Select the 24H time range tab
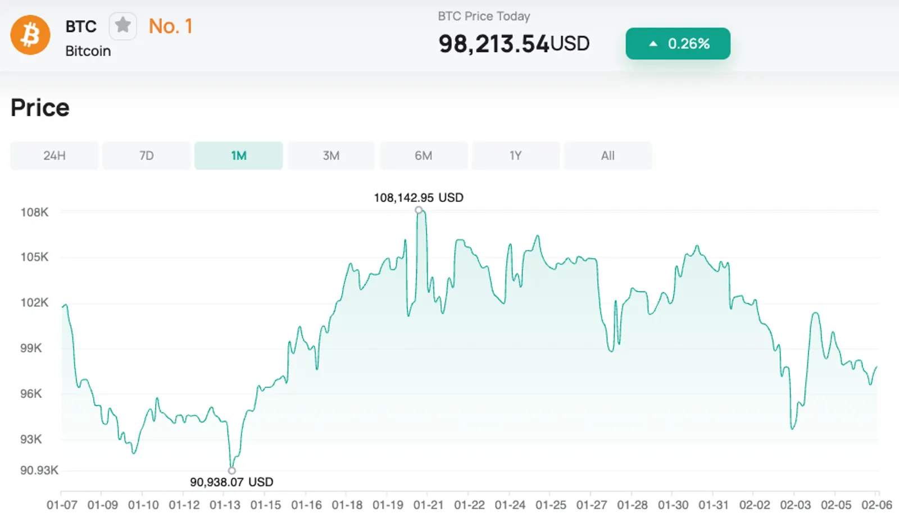This screenshot has height=518, width=899. [x=55, y=156]
